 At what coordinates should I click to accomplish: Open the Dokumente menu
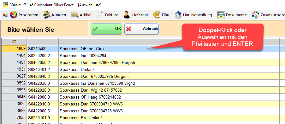236,15
